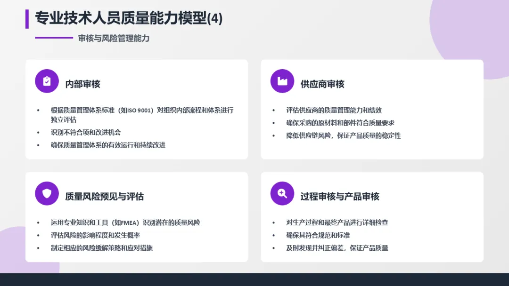
Task: Click the bullet 确保其符合规范和标准
Action: 318,235
